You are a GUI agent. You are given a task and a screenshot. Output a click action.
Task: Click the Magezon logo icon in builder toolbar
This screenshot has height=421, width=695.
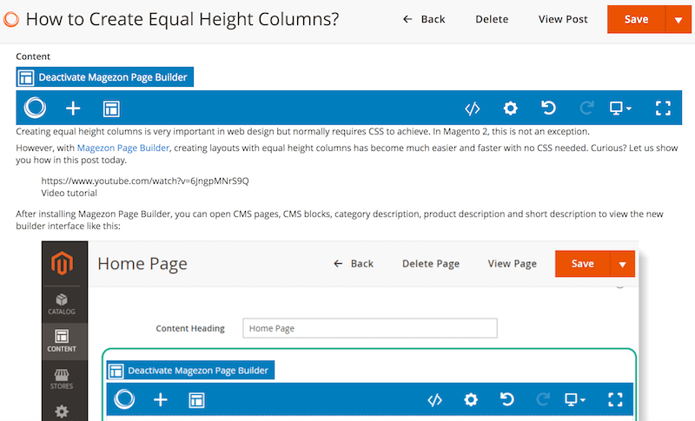click(36, 108)
